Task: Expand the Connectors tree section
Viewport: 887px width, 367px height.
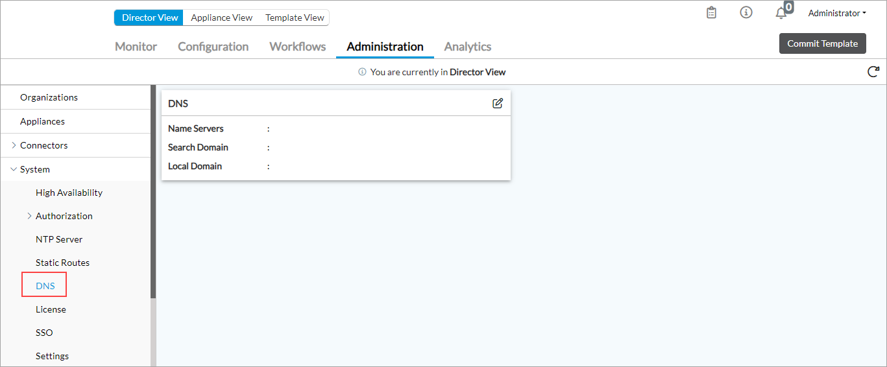Action: tap(14, 145)
